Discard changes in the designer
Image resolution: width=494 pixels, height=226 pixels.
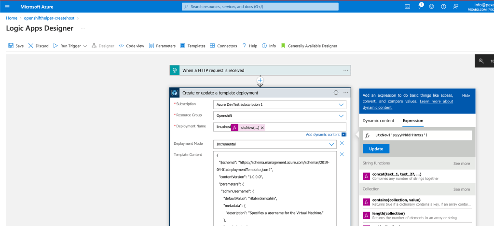pyautogui.click(x=39, y=46)
